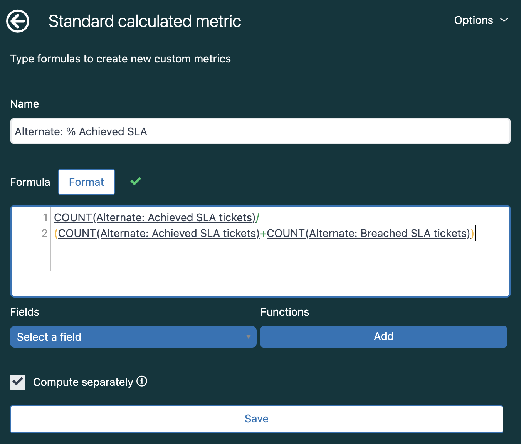Click the small arrow on Select a field
This screenshot has width=521, height=444.
(249, 337)
